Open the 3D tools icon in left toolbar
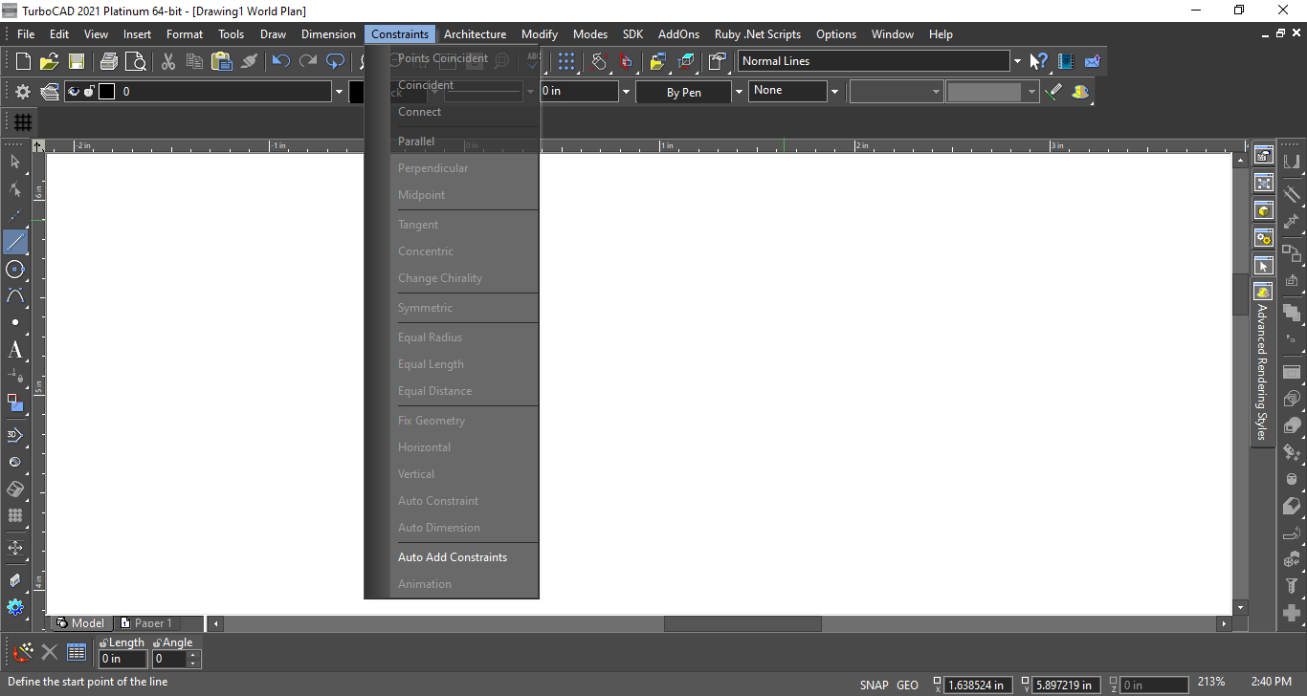Viewport: 1307px width, 696px height. click(x=15, y=435)
